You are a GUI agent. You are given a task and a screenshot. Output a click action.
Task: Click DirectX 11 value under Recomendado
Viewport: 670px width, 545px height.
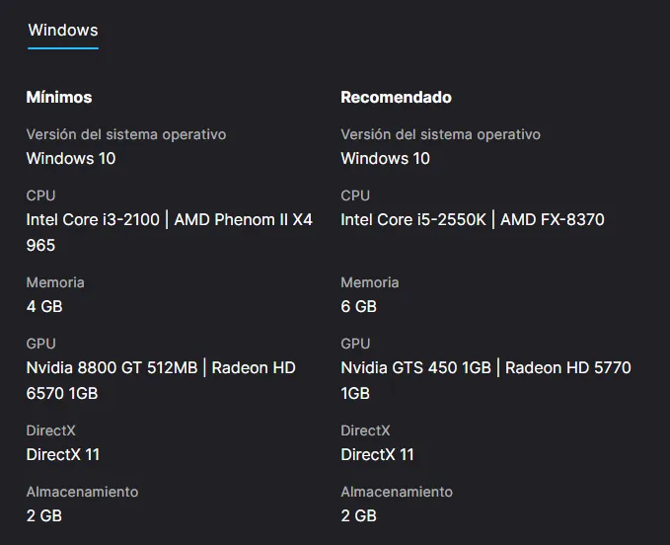click(377, 454)
